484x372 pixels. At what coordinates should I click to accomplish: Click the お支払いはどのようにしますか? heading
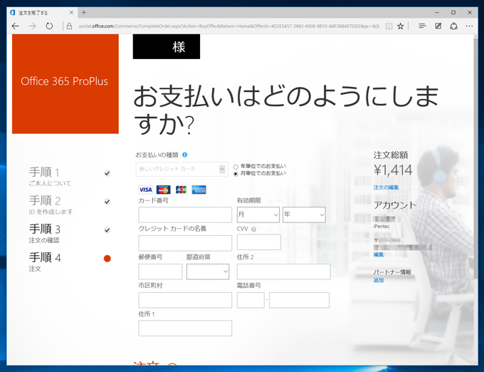pyautogui.click(x=286, y=110)
